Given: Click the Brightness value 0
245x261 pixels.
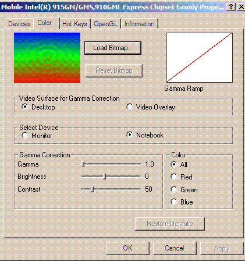Looking at the screenshot, I should click(147, 177).
